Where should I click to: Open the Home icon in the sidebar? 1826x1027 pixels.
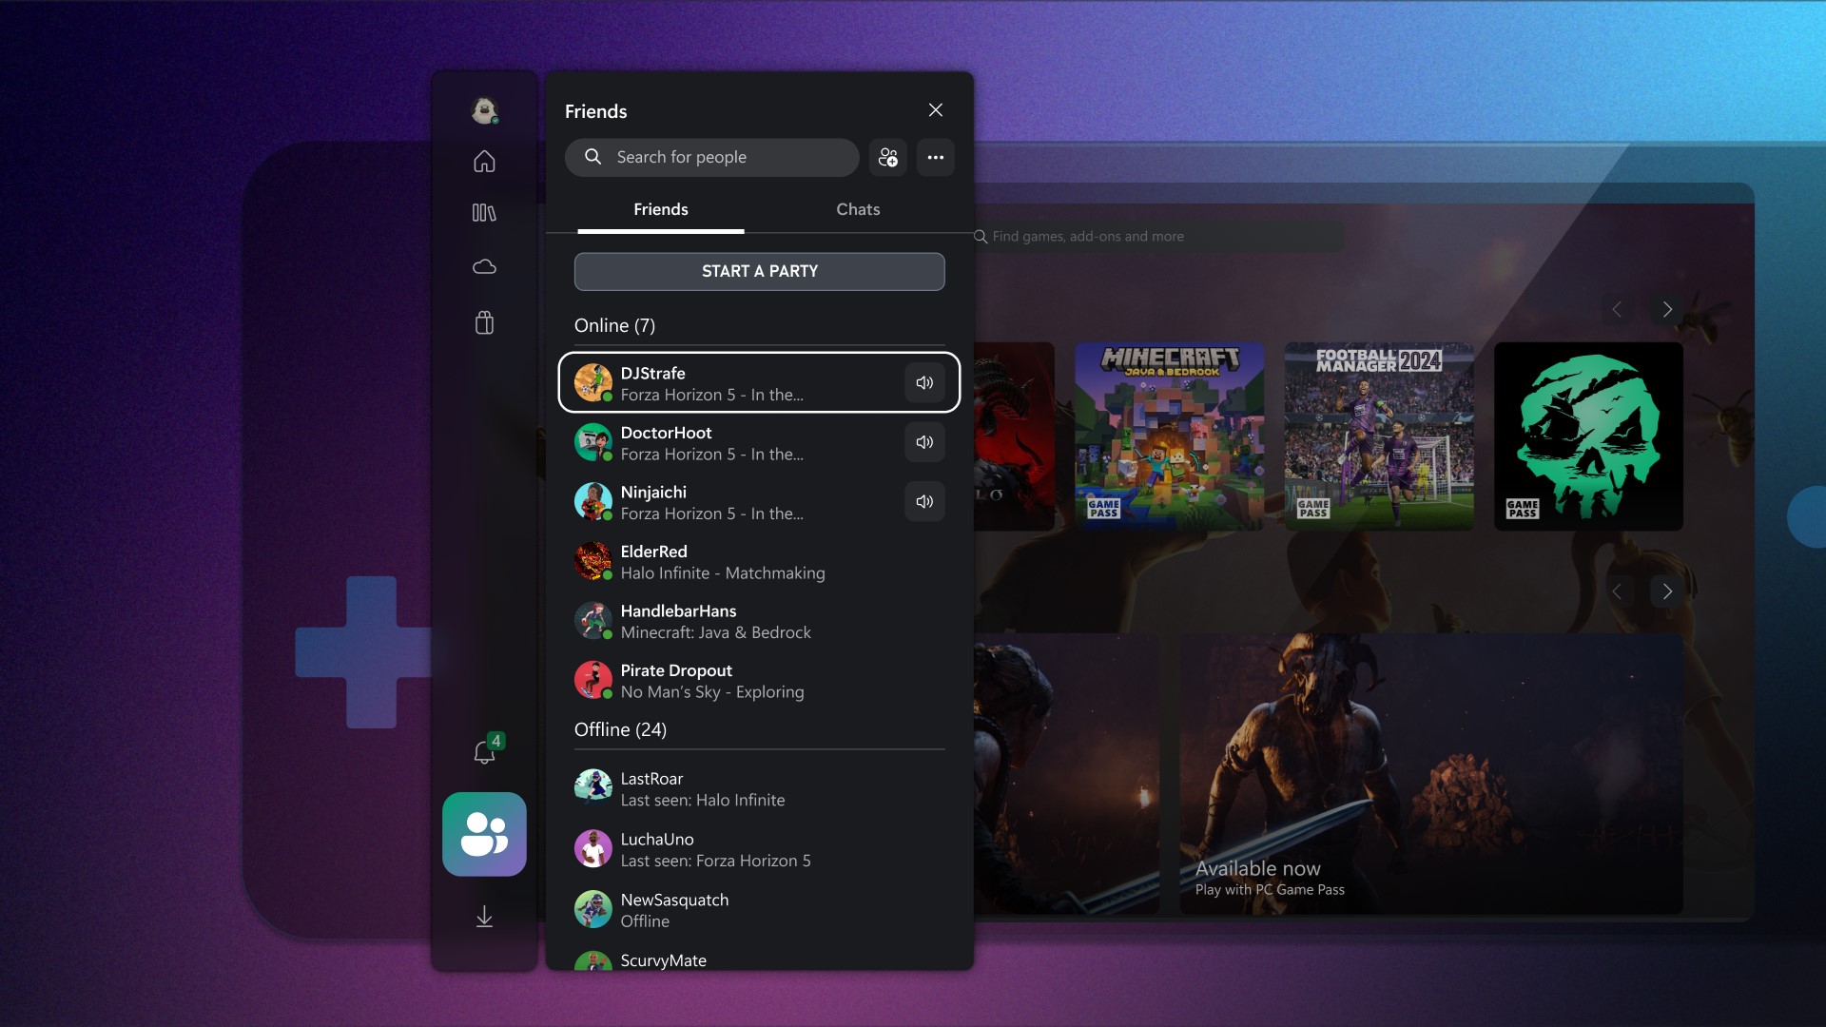point(484,162)
